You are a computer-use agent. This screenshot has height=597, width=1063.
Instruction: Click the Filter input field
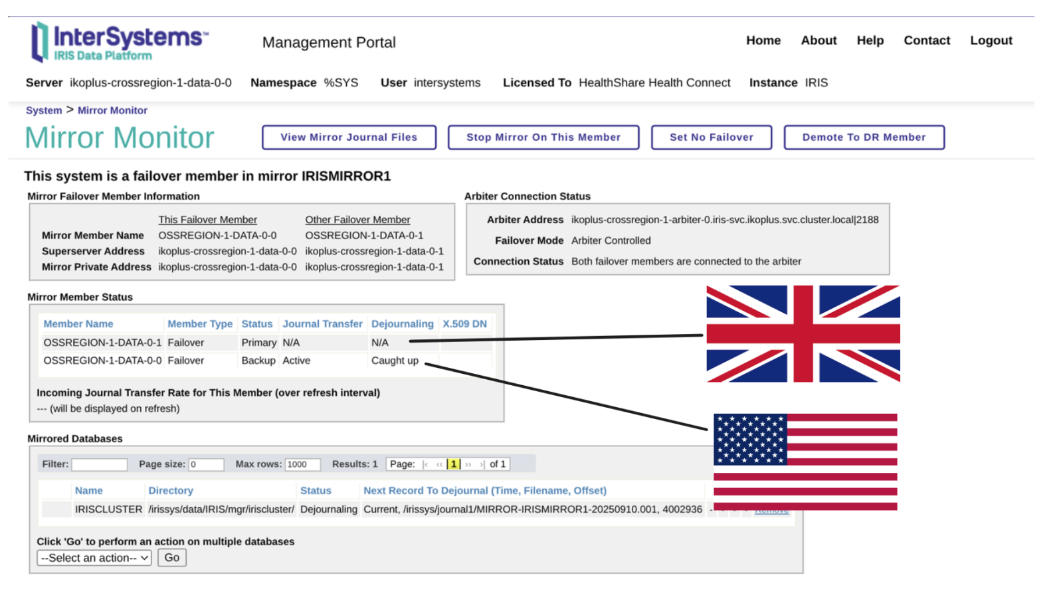(x=100, y=464)
